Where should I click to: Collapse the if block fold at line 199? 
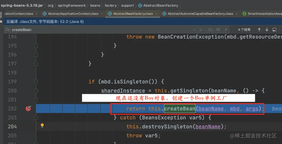(x=36, y=82)
